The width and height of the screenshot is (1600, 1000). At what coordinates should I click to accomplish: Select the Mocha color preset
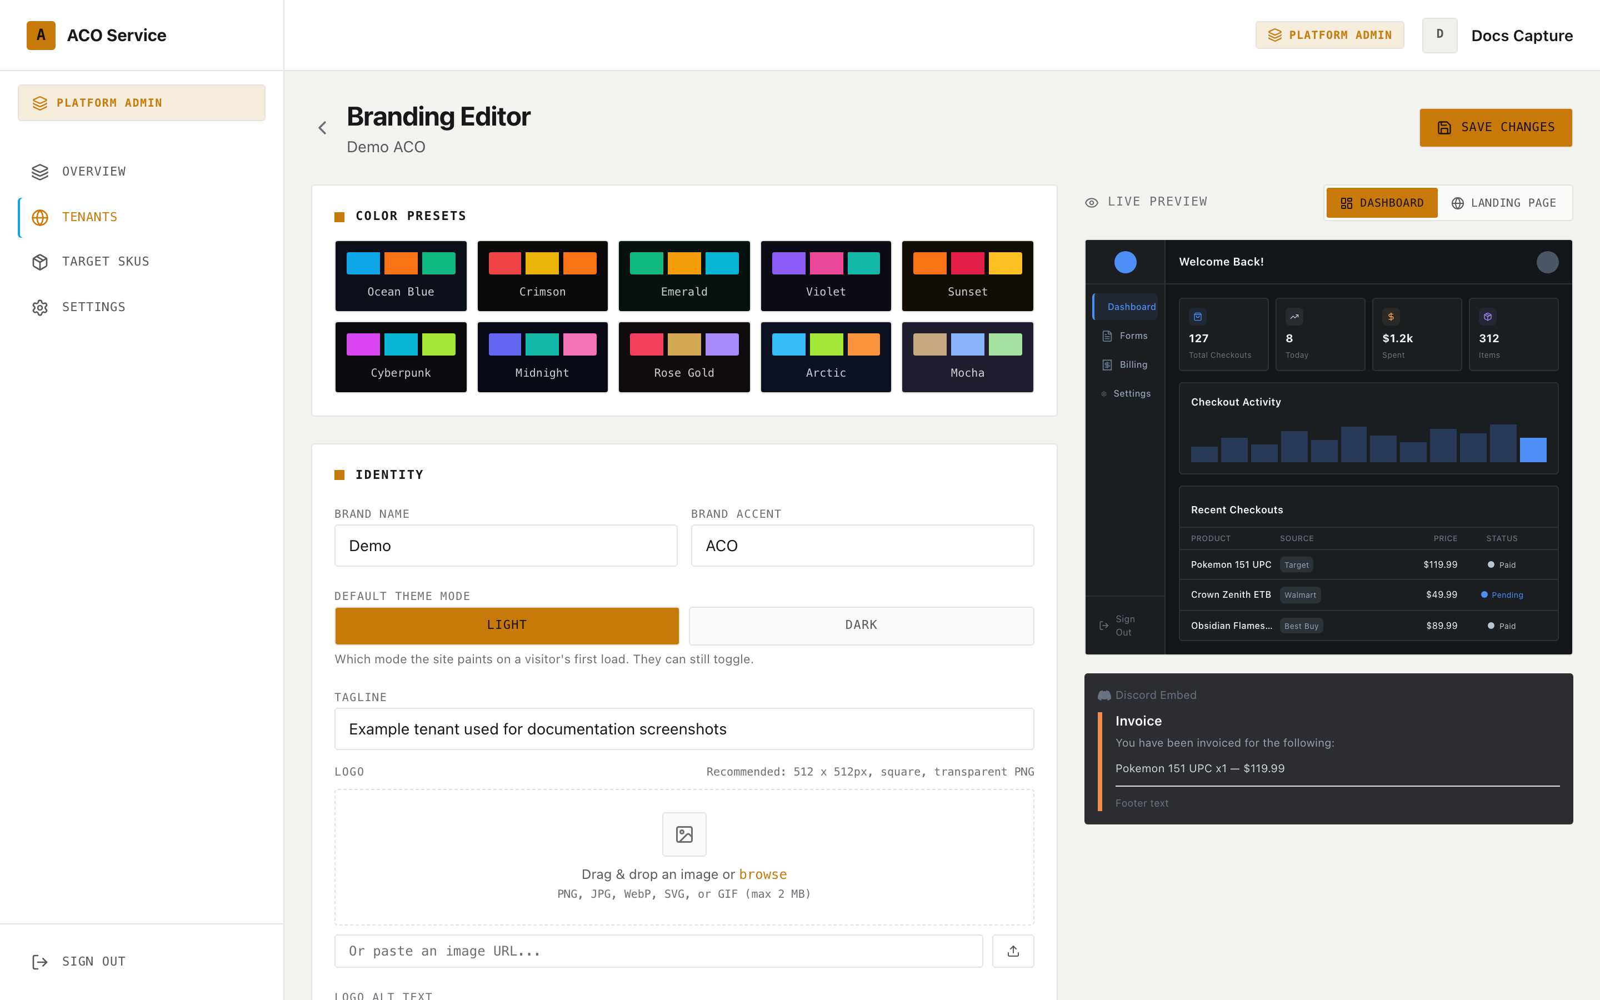coord(967,357)
